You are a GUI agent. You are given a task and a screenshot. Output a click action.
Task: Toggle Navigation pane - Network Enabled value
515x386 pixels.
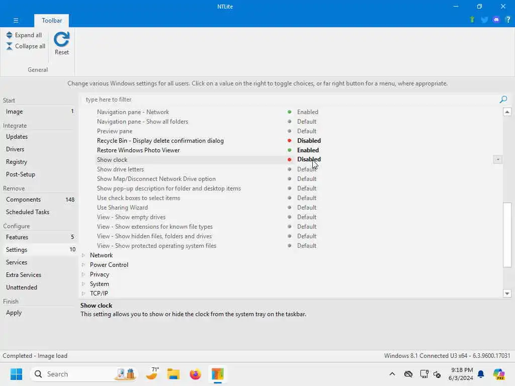point(307,112)
